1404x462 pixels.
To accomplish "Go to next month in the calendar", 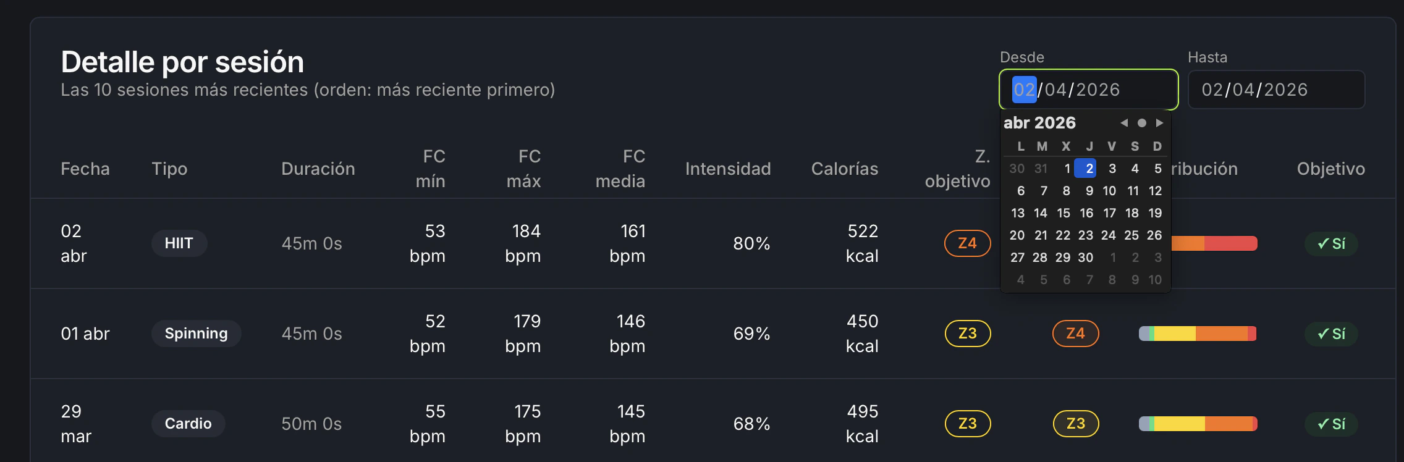I will [1160, 123].
